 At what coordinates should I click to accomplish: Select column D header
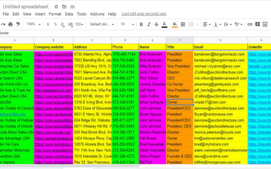125,40
